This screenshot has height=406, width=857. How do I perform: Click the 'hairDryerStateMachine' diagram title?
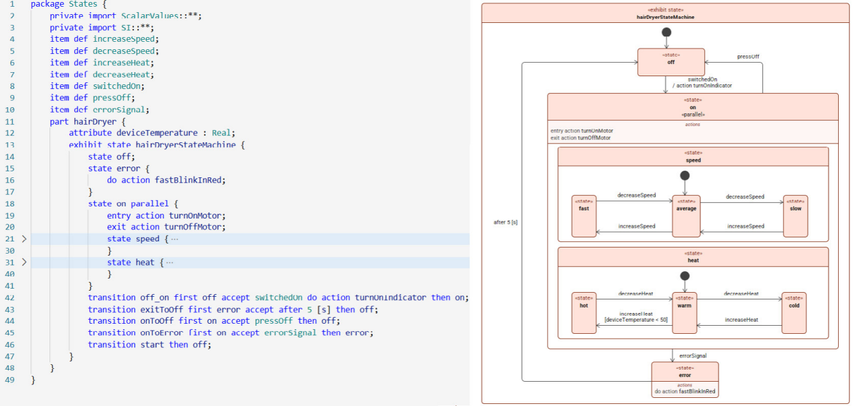click(665, 17)
